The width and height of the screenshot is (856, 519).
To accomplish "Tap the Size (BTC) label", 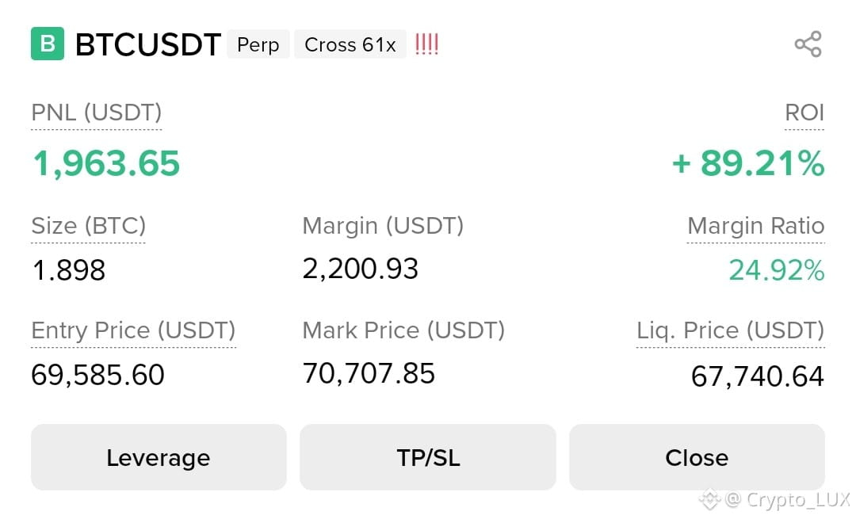I will click(89, 226).
